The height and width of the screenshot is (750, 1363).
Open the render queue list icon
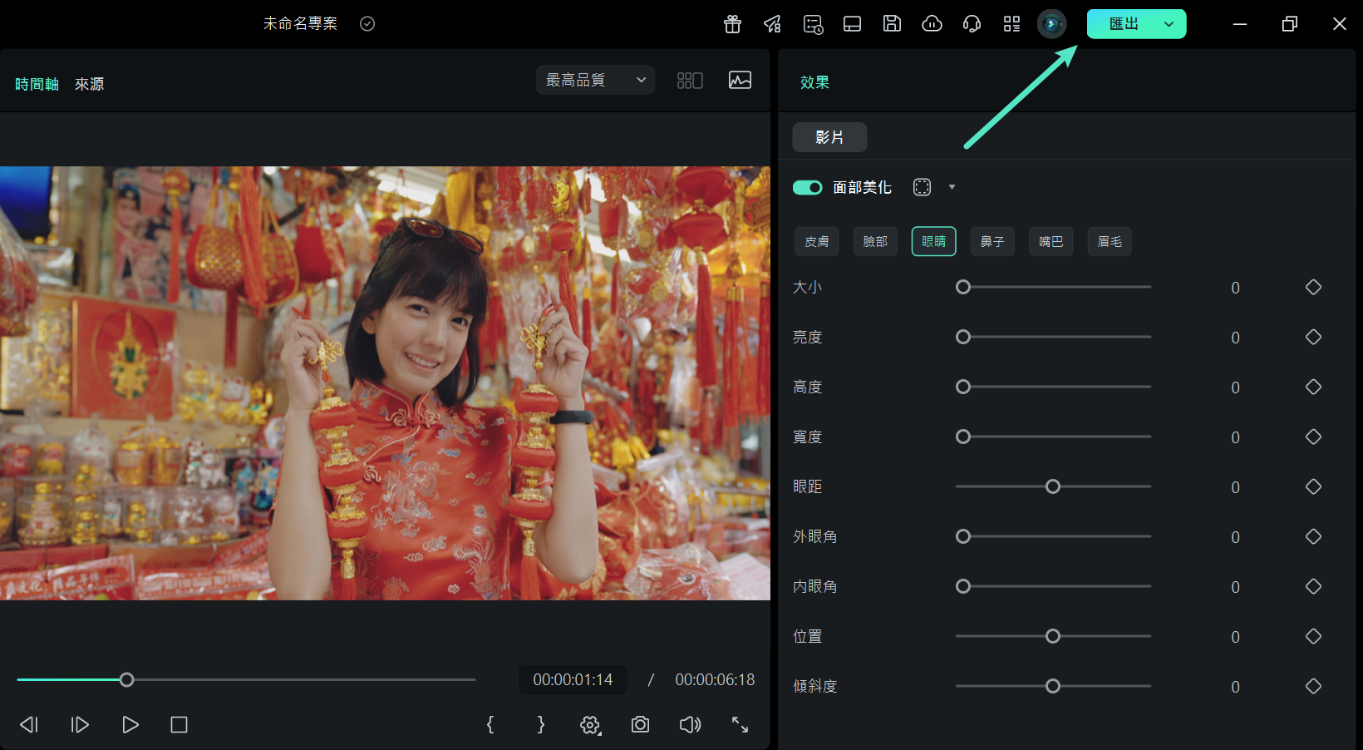coord(812,23)
